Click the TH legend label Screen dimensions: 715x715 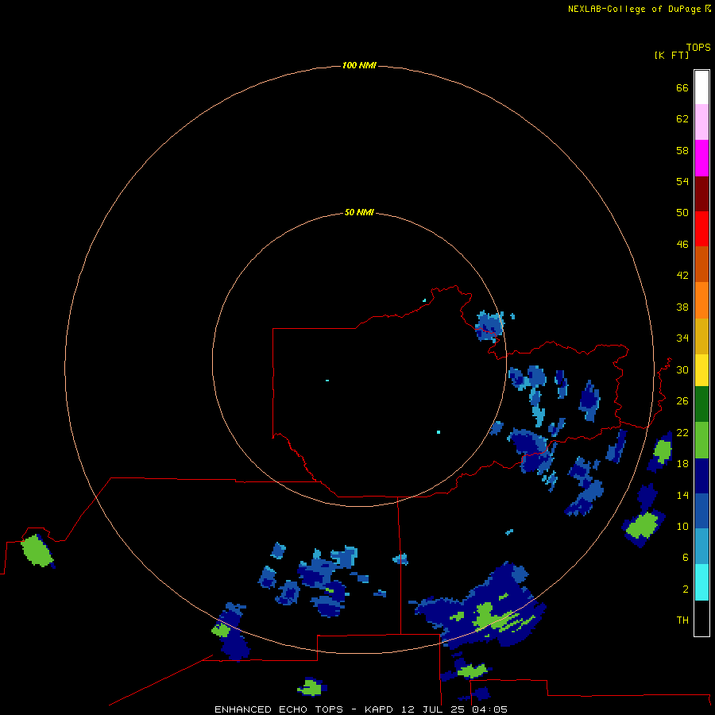tap(682, 620)
